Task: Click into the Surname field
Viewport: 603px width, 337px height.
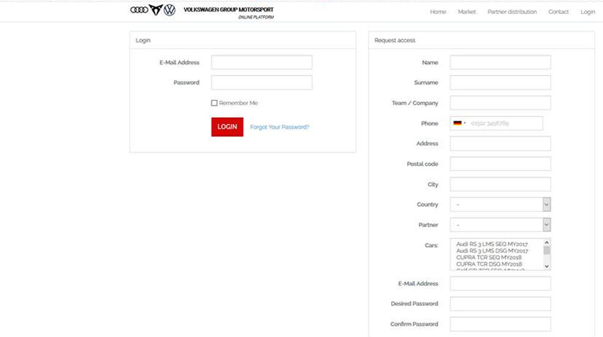Action: (500, 82)
